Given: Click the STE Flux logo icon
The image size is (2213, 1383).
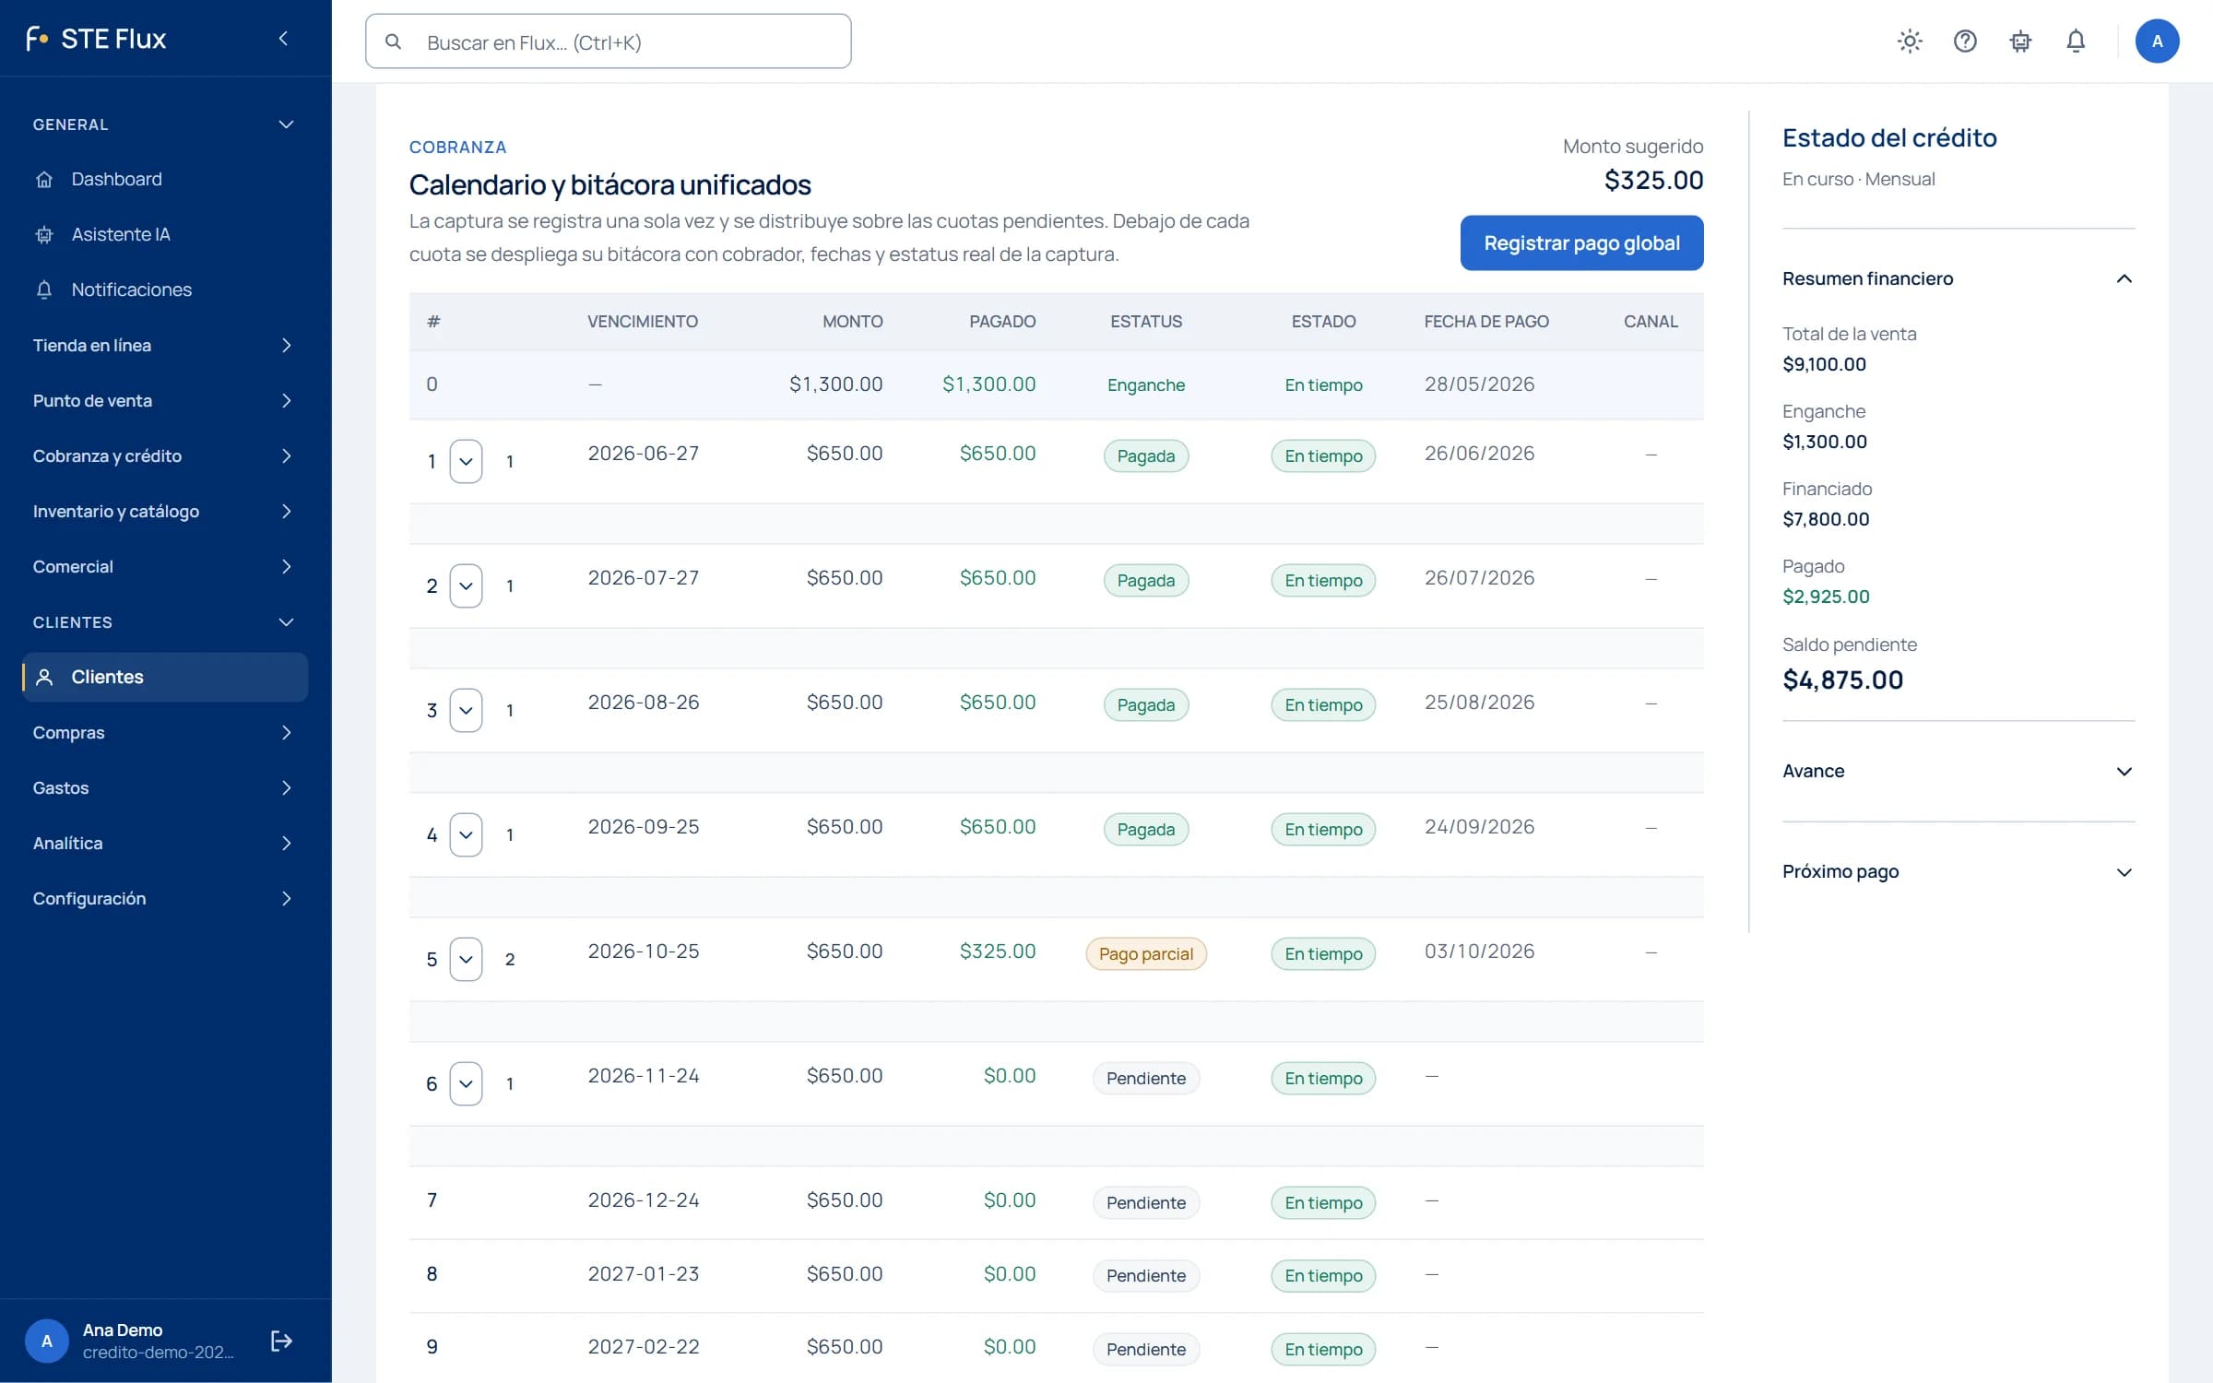Looking at the screenshot, I should [x=37, y=39].
